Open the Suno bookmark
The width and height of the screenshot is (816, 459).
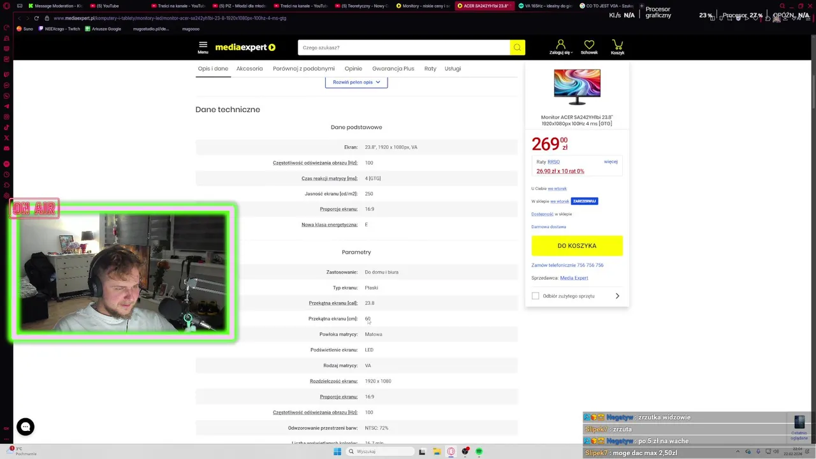click(x=25, y=29)
